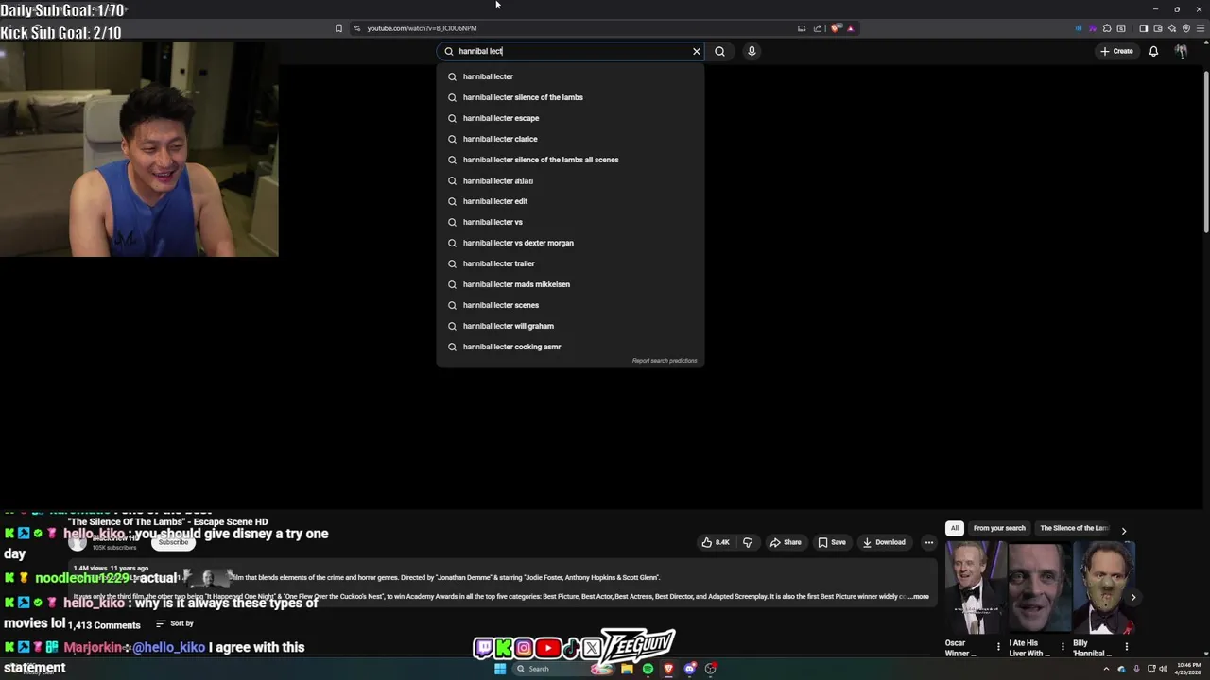The width and height of the screenshot is (1210, 680).
Task: Open the Brave Wallet icon
Action: 1157,28
